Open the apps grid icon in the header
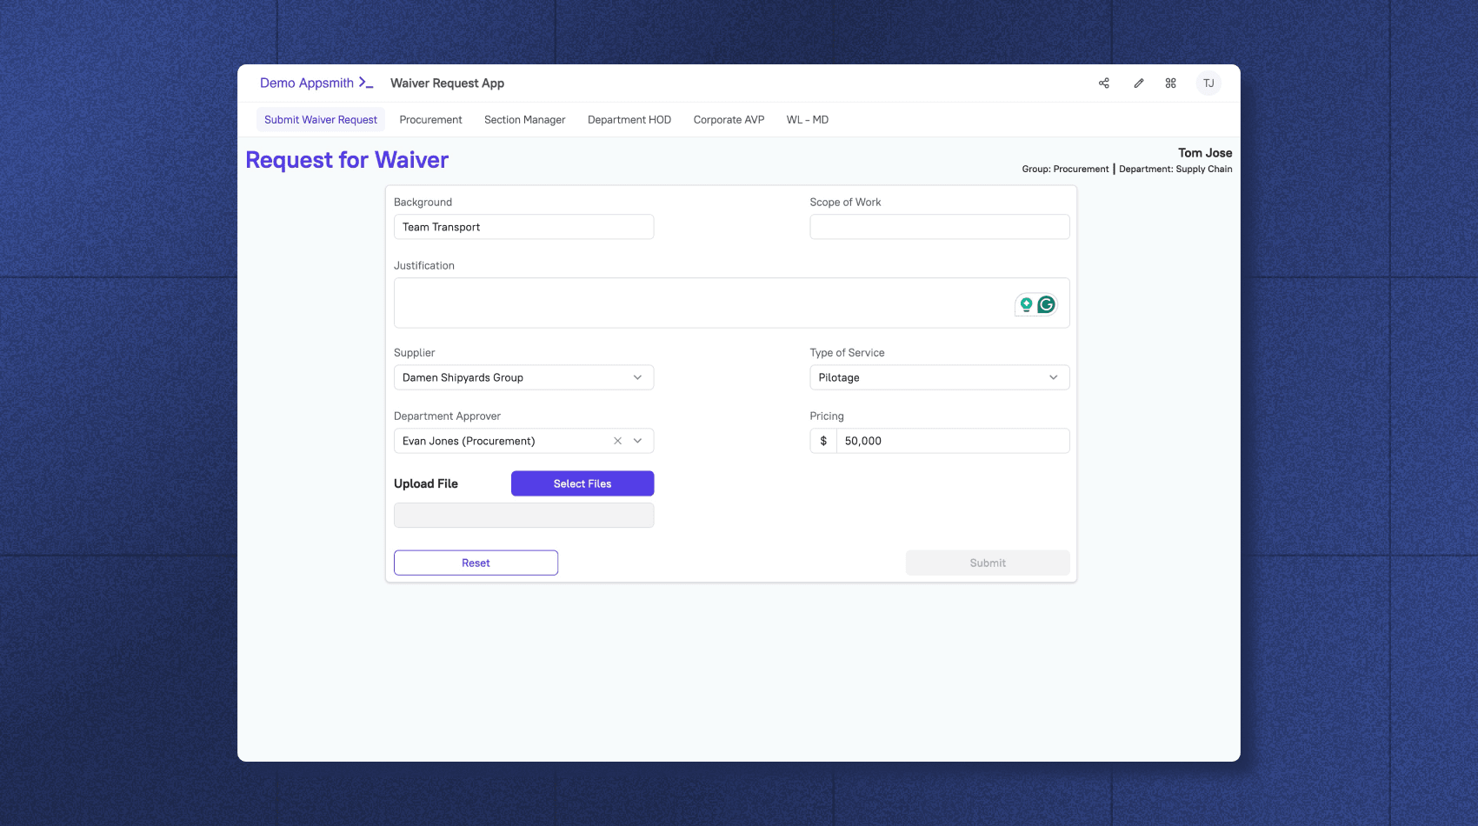The width and height of the screenshot is (1478, 826). coord(1170,83)
